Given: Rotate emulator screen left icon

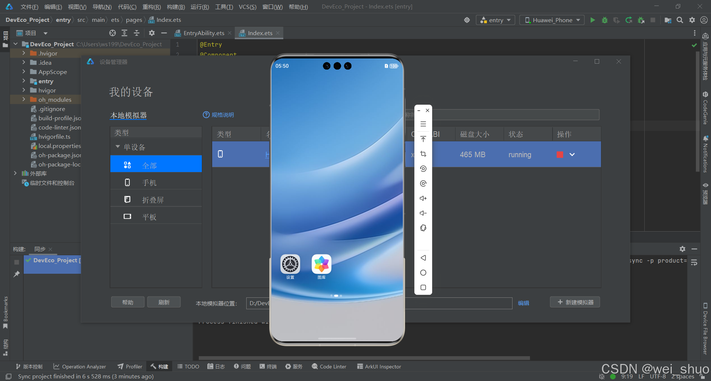Looking at the screenshot, I should pos(423,169).
